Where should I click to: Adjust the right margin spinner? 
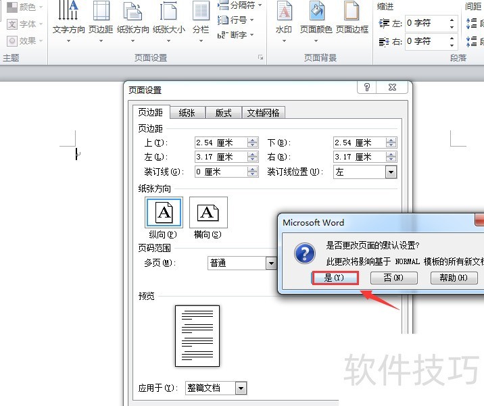click(391, 157)
